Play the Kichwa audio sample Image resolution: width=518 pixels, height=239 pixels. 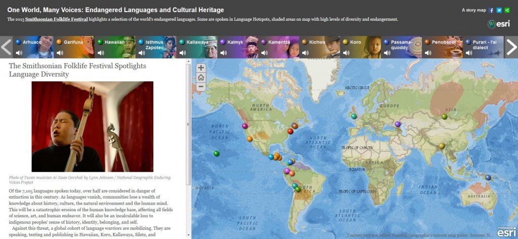click(x=305, y=53)
